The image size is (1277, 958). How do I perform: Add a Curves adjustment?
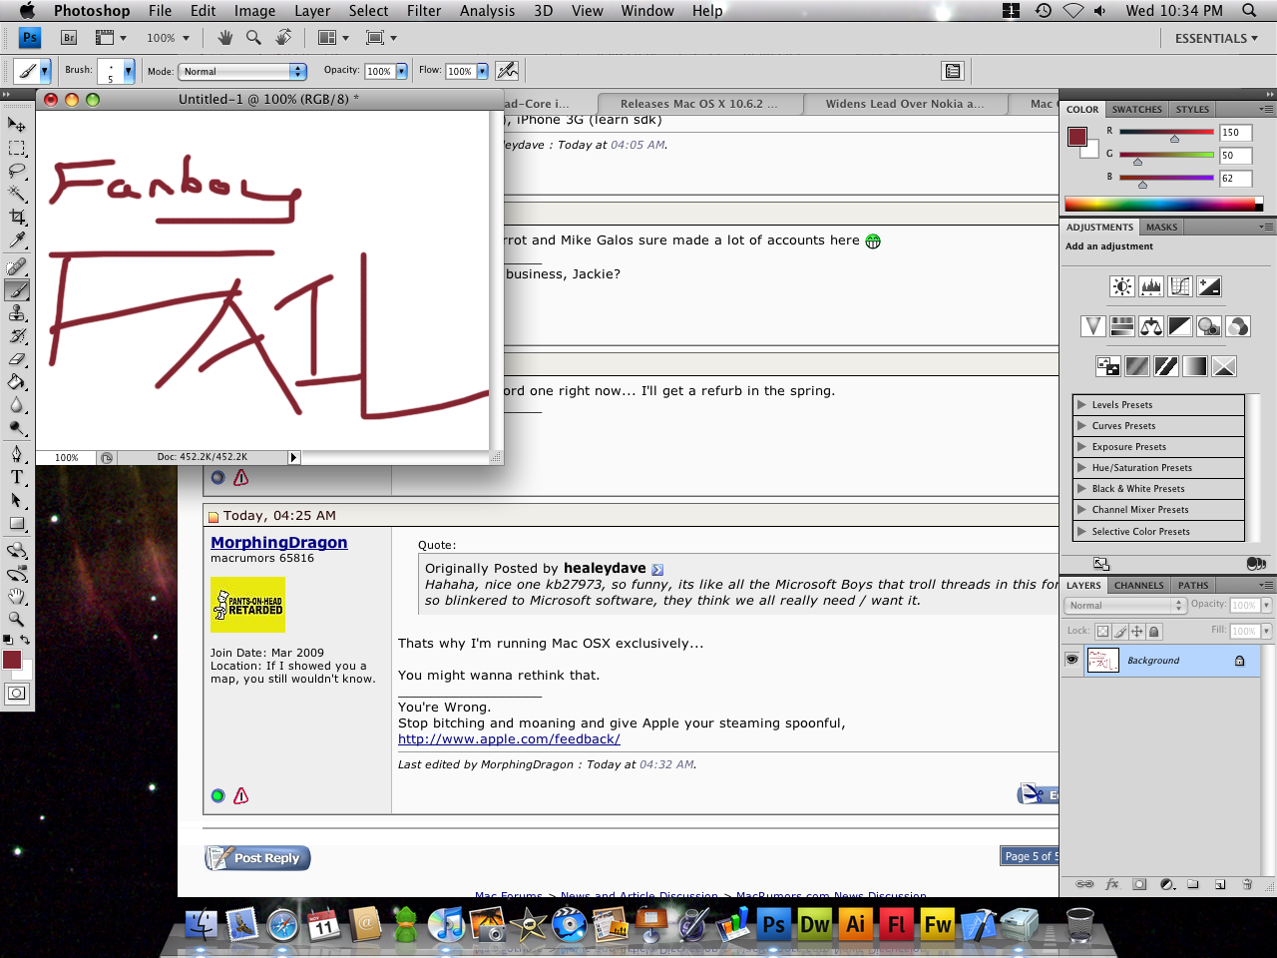[x=1179, y=286]
